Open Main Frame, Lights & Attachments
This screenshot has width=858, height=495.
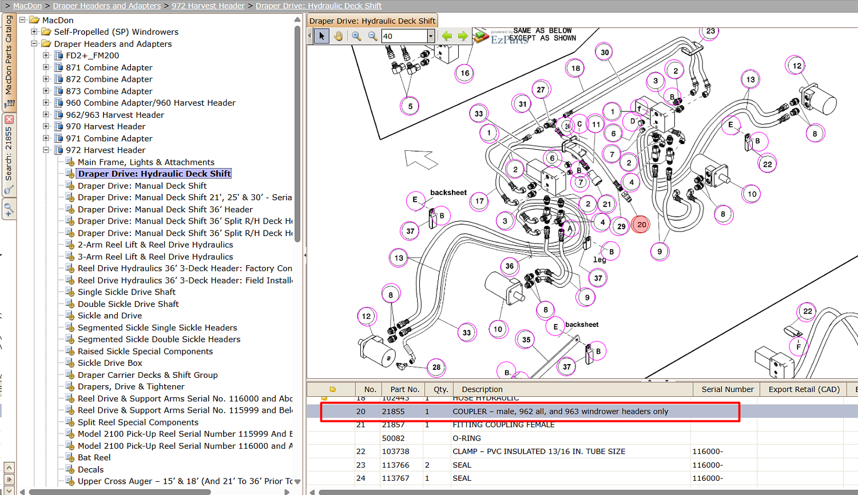point(146,162)
